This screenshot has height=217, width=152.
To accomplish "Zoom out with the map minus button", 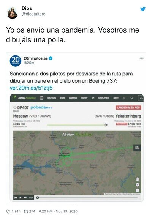I will tap(138, 190).
